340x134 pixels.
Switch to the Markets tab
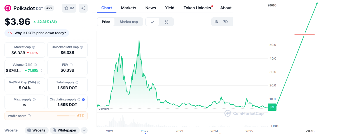pos(129,8)
